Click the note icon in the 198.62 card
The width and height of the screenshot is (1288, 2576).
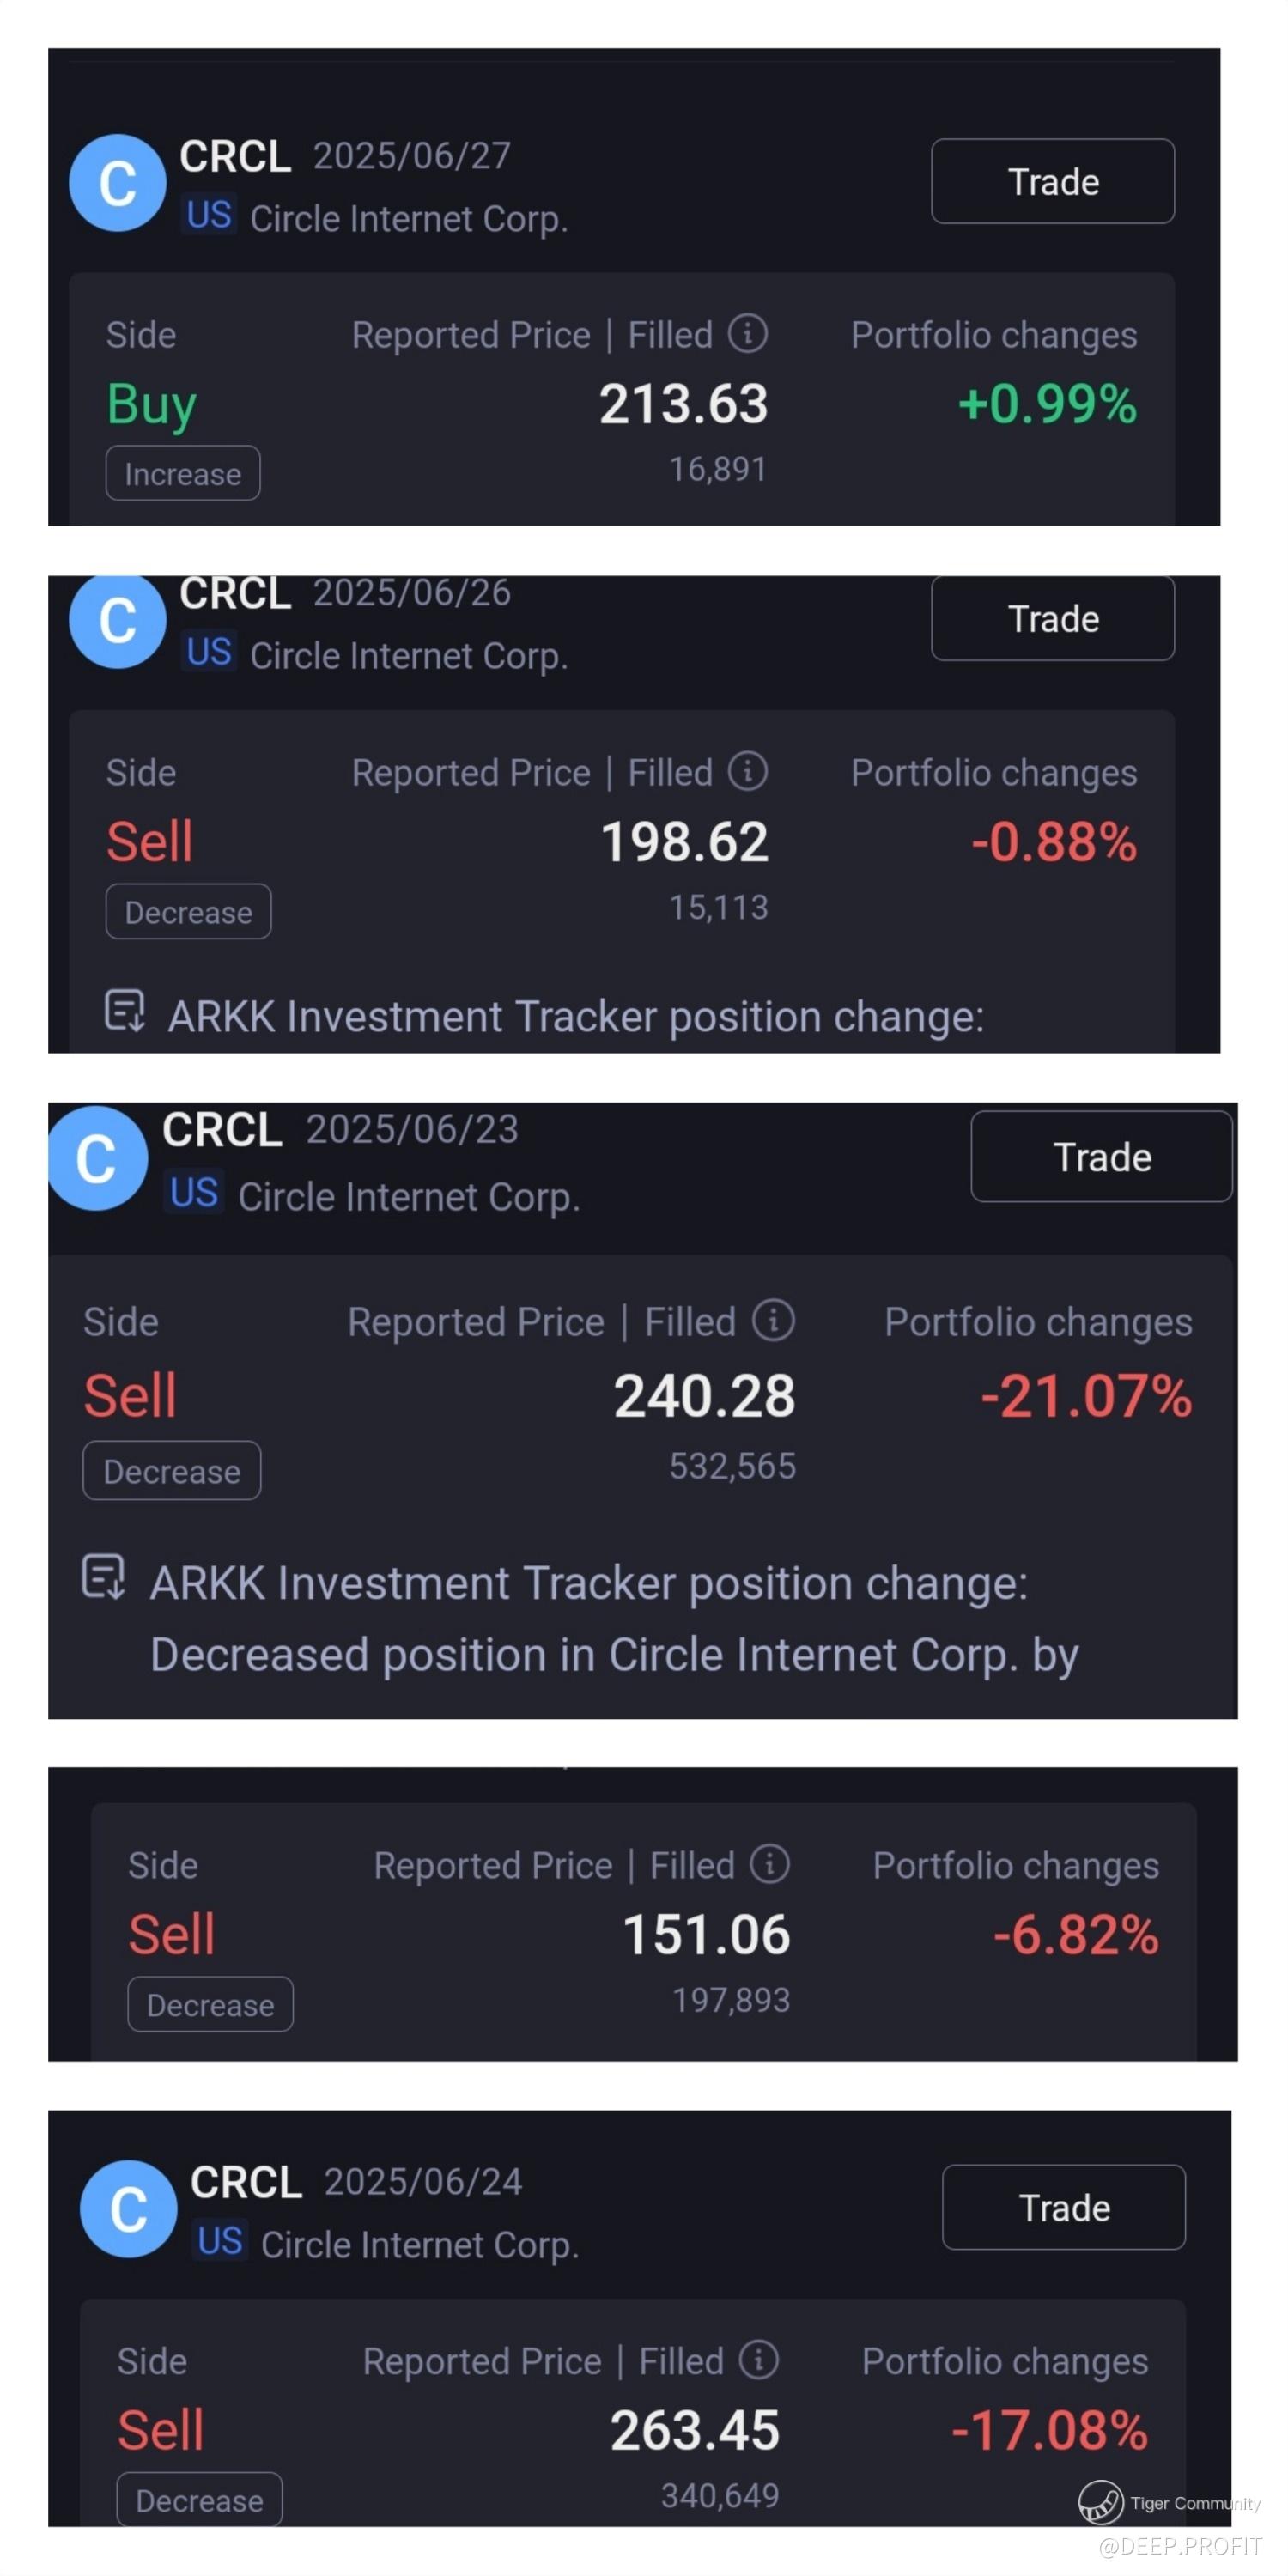click(125, 1011)
